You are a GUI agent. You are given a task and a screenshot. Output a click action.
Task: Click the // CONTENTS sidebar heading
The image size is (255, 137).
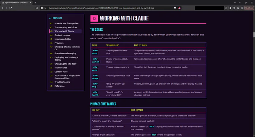(x=56, y=18)
